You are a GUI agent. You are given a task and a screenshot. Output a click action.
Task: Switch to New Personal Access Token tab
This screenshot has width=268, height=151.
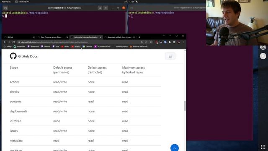(x=53, y=37)
